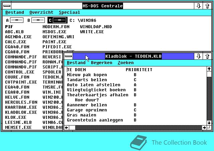Select file OEFENING.WRI
Image resolution: width=214 pixels, height=151 pixels.
coord(59,37)
